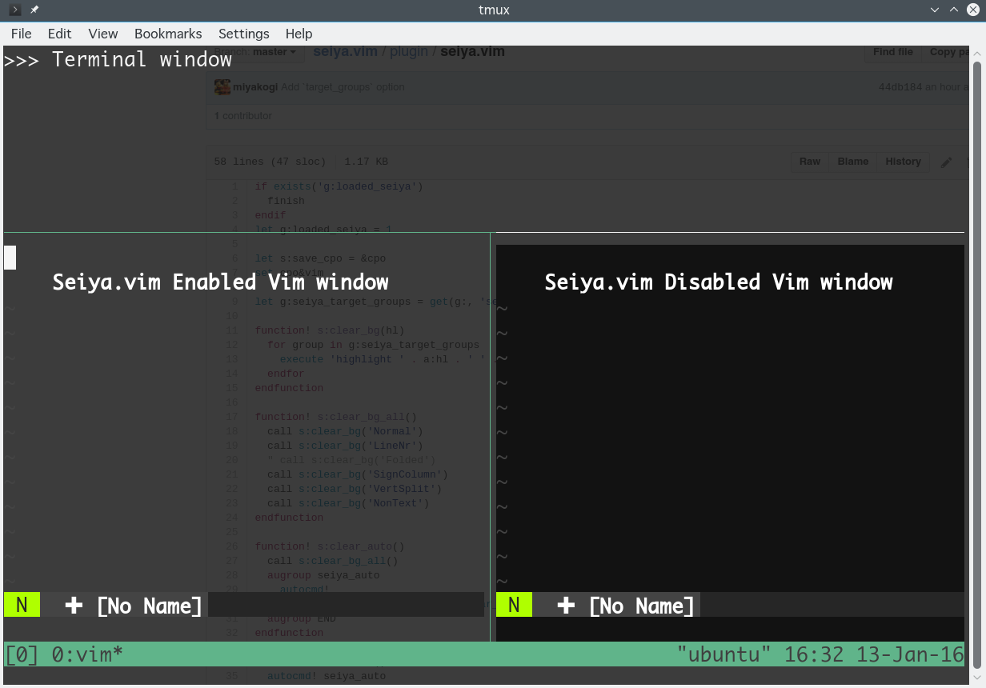986x688 pixels.
Task: Click the N mode indicator in right Vim pane
Action: click(x=514, y=605)
